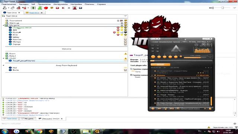The image size is (238, 134).
Task: Click the AIMP playlist sort icon
Action: coord(172,109)
